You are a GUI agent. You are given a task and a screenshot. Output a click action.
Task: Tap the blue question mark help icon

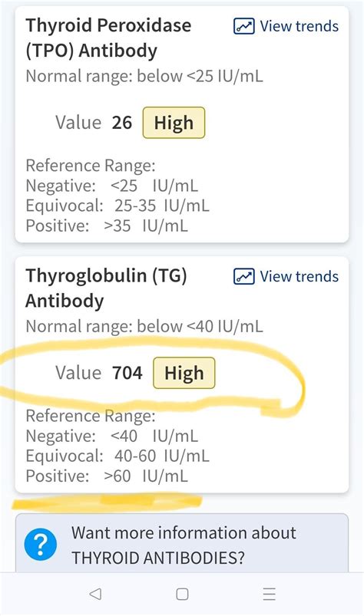pyautogui.click(x=40, y=545)
